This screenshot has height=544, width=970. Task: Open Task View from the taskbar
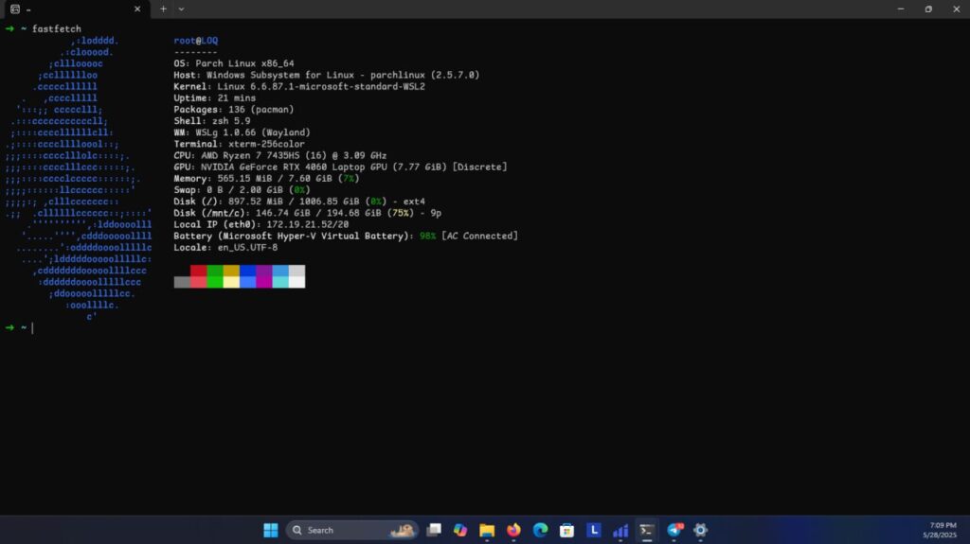coord(434,530)
